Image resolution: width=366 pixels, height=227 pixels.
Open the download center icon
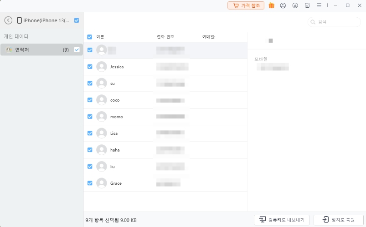pos(295,5)
